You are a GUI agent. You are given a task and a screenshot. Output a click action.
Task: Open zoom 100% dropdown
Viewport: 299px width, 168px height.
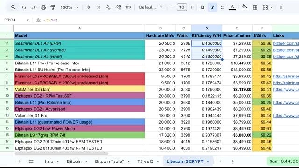point(70,7)
